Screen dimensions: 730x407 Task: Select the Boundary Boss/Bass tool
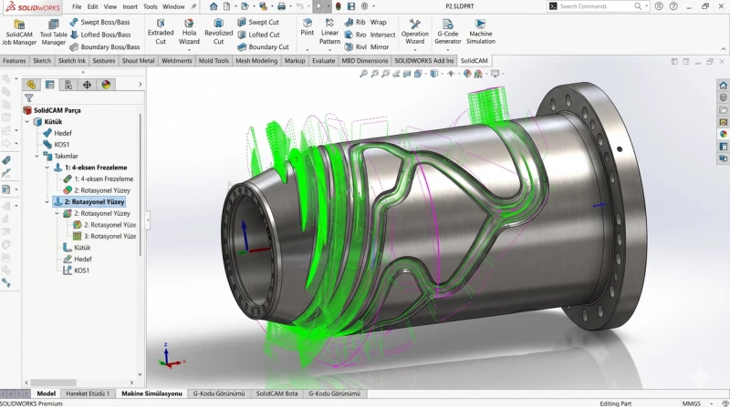coord(105,47)
